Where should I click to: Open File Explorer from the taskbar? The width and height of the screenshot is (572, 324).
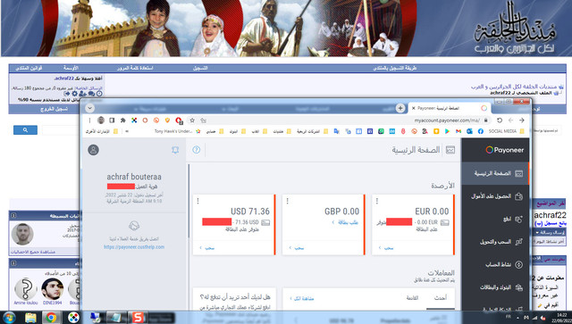pos(31,318)
